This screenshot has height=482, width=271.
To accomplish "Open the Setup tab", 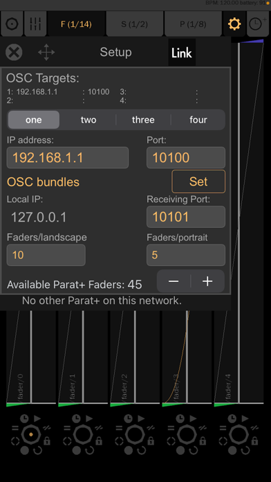I will click(115, 52).
